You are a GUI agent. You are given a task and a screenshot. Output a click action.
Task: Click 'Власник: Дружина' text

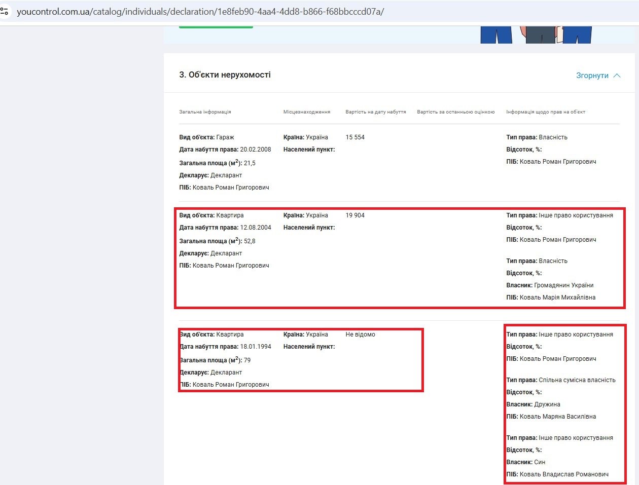(533, 404)
